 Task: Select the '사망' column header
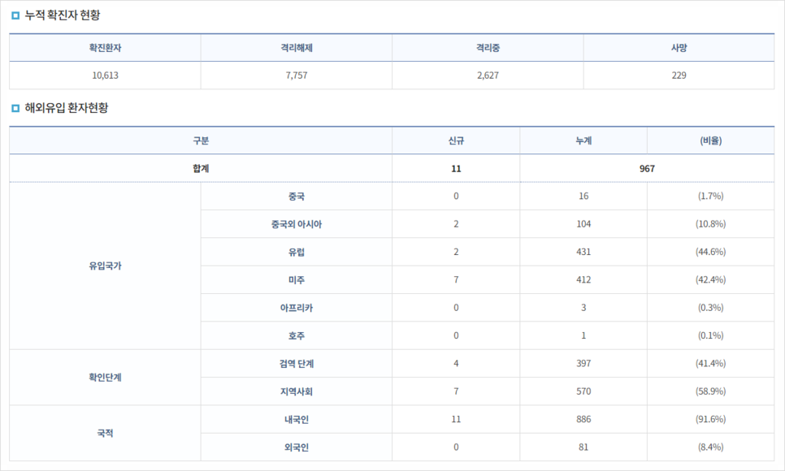[679, 48]
